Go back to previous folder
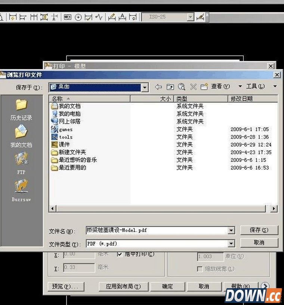 [158, 87]
